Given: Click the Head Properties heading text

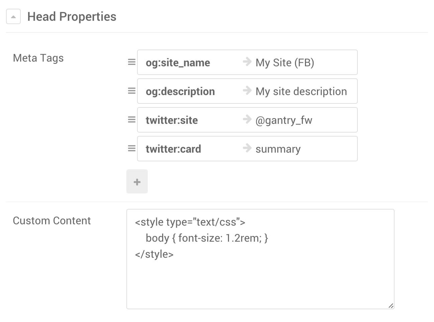Looking at the screenshot, I should (x=72, y=17).
